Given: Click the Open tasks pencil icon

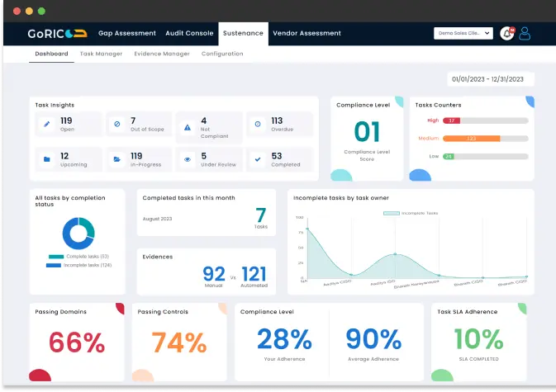Looking at the screenshot, I should (x=47, y=125).
